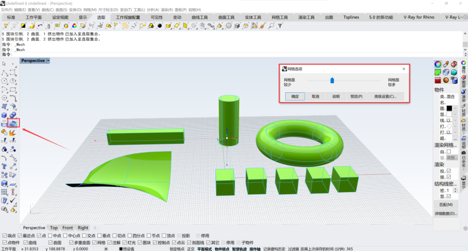
Task: Open the 曲面(S) menu
Action: pyautogui.click(x=61, y=10)
